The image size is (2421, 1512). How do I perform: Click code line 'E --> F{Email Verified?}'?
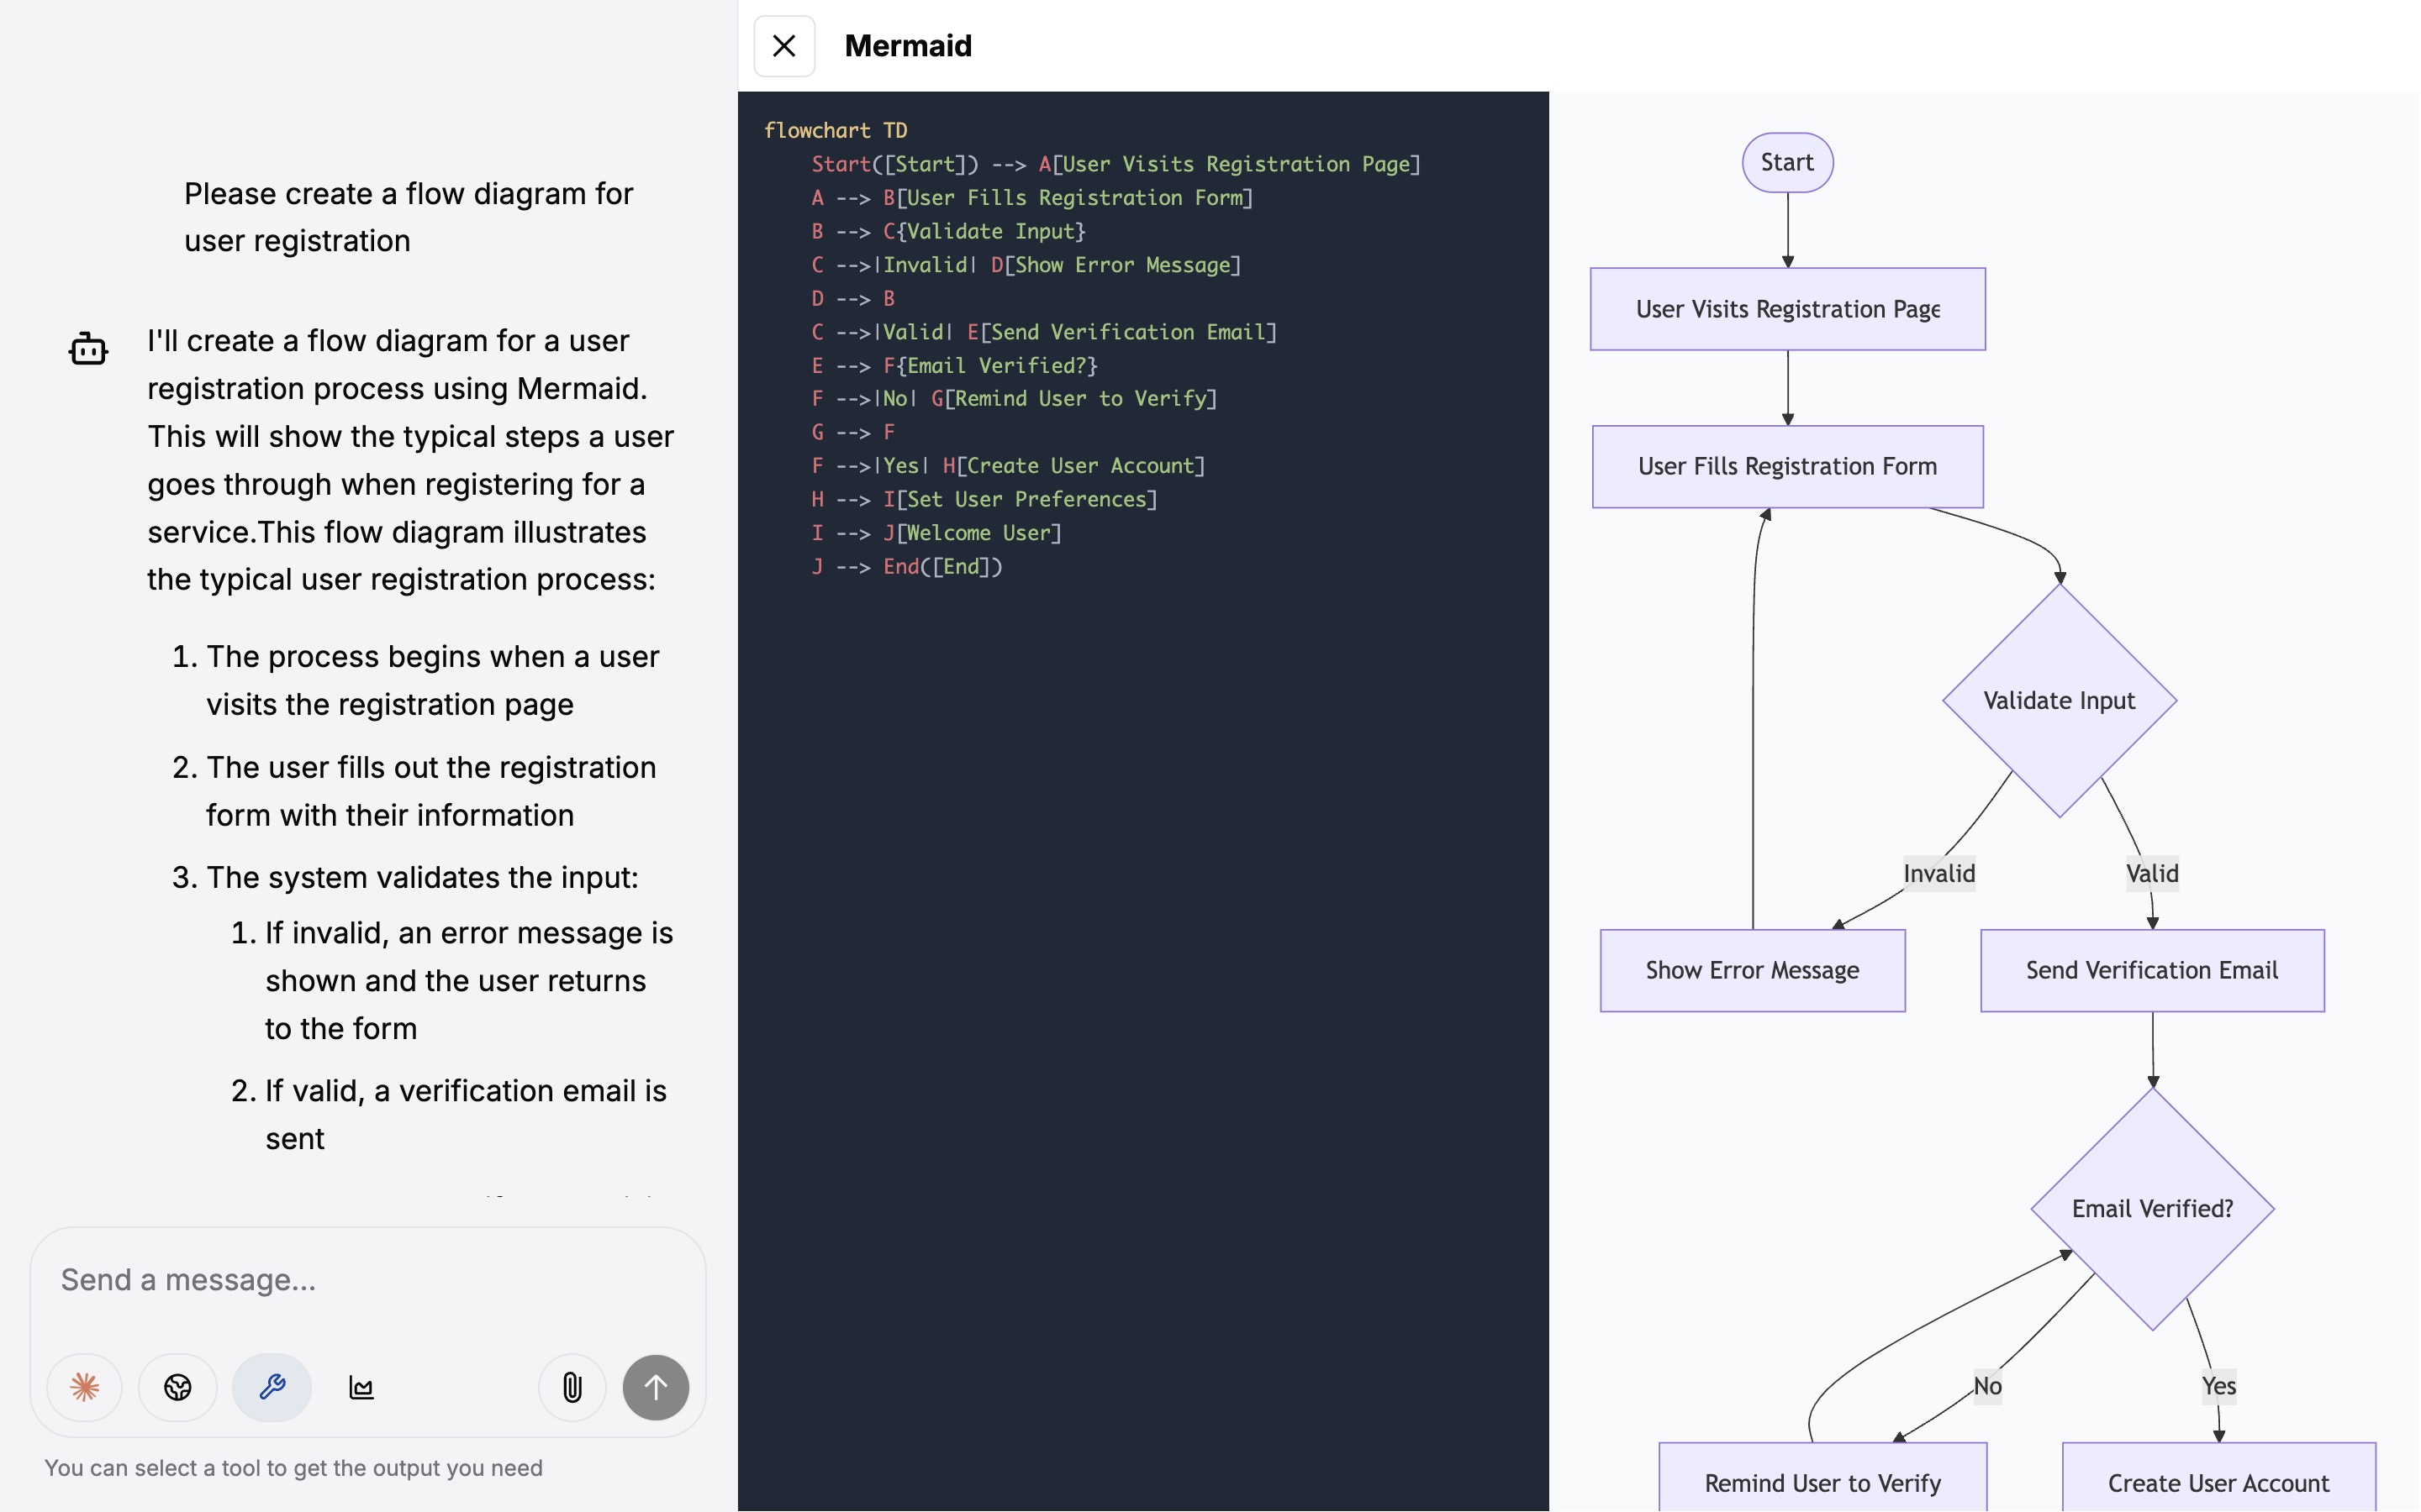pyautogui.click(x=954, y=366)
